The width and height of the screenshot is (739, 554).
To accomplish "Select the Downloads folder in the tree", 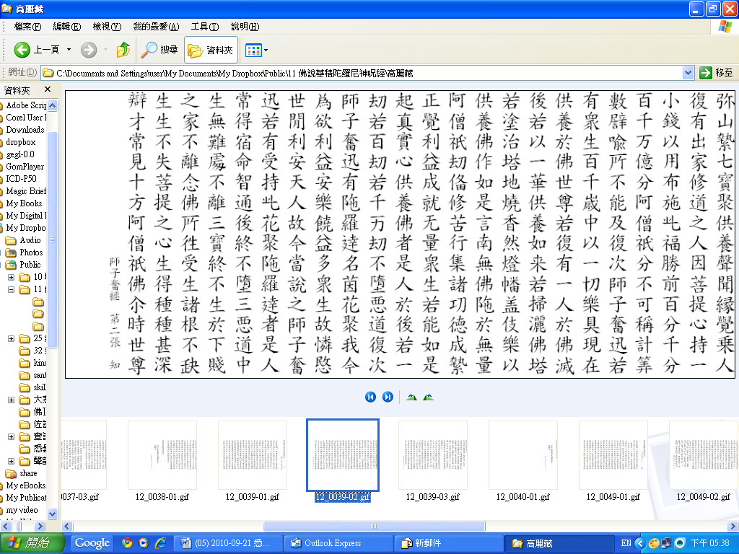I will (25, 130).
